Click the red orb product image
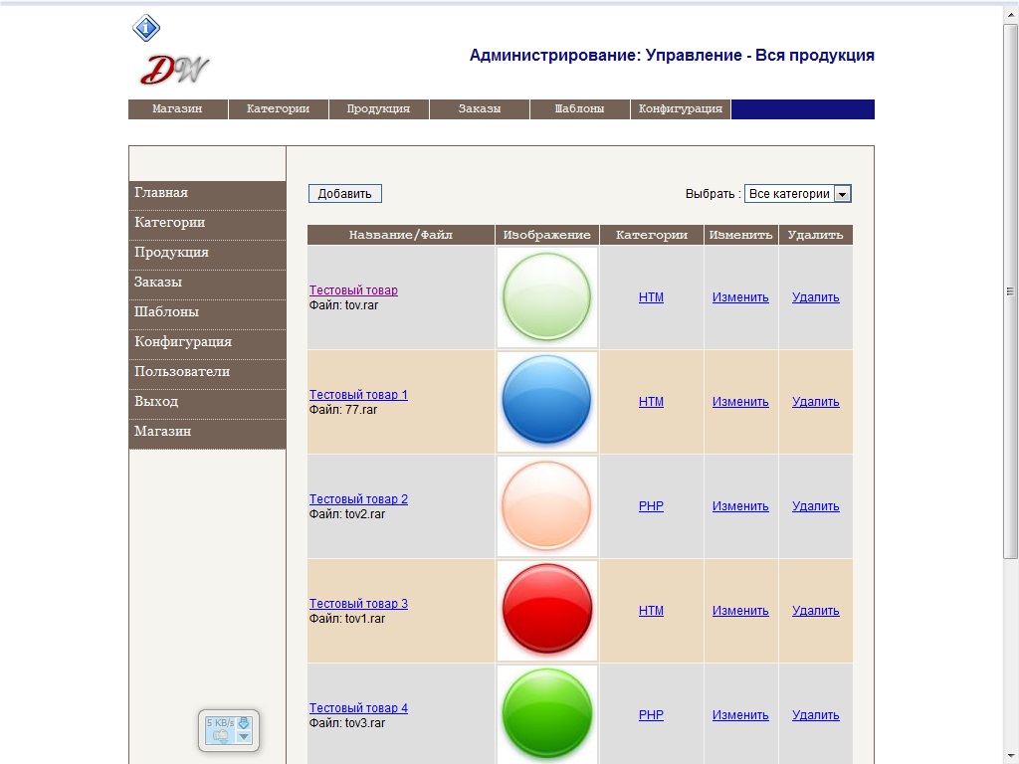 coord(547,610)
